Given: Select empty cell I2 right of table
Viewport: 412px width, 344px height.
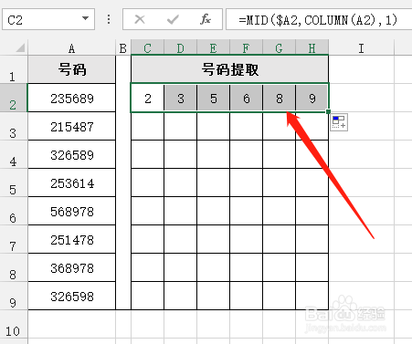Looking at the screenshot, I should tap(361, 98).
